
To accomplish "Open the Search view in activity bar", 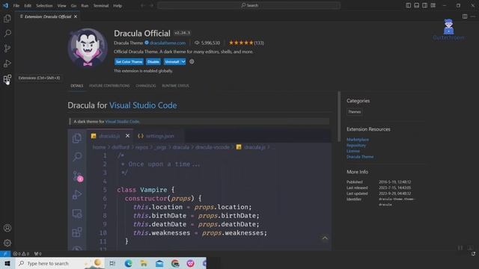I will click(7, 33).
